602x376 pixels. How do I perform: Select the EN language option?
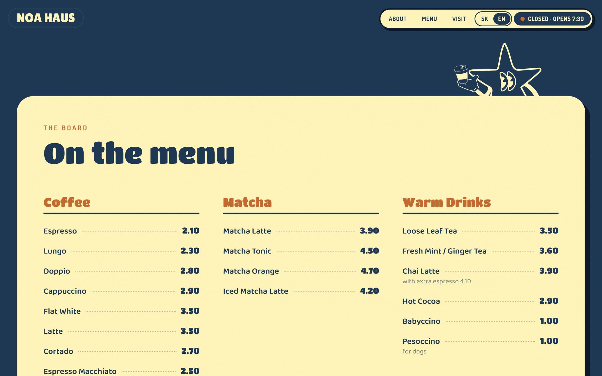coord(501,19)
